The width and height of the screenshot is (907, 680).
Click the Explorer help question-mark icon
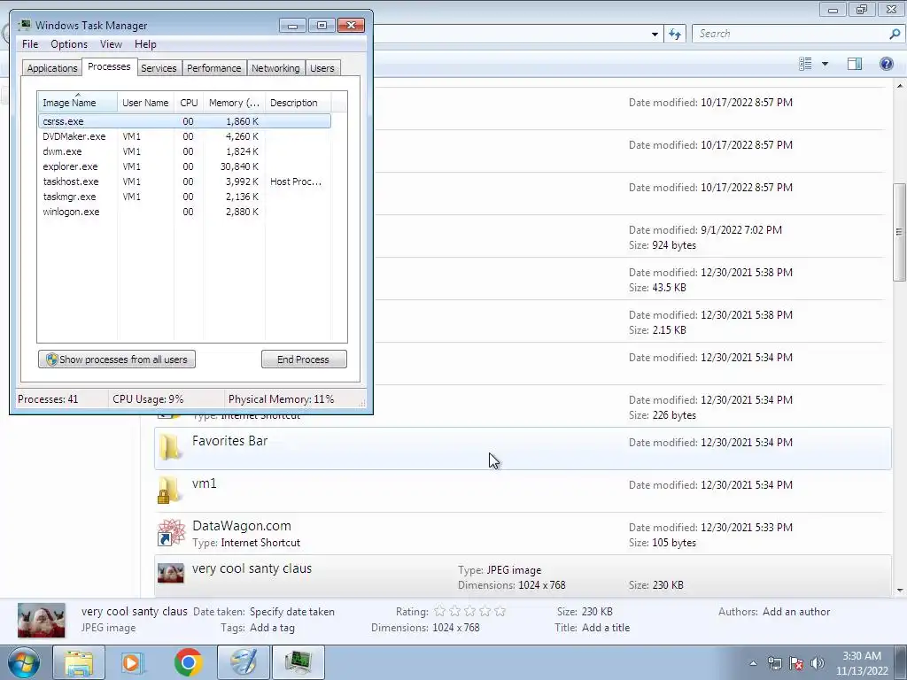coord(886,64)
